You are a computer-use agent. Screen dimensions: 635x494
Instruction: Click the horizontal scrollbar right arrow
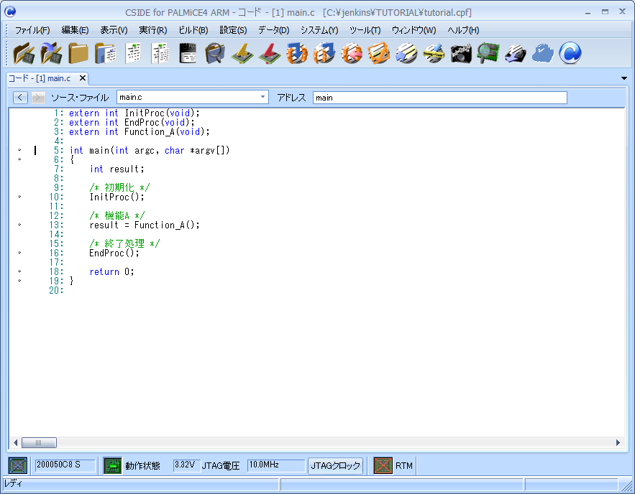(x=618, y=442)
